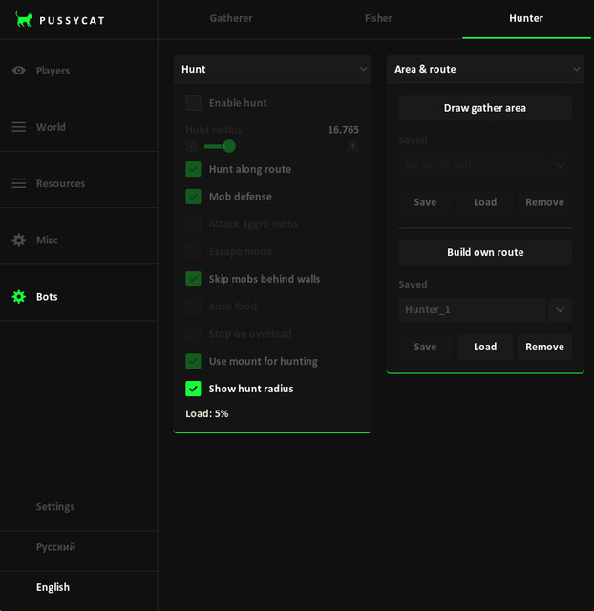Toggle Hunt along route checkbox

[193, 169]
